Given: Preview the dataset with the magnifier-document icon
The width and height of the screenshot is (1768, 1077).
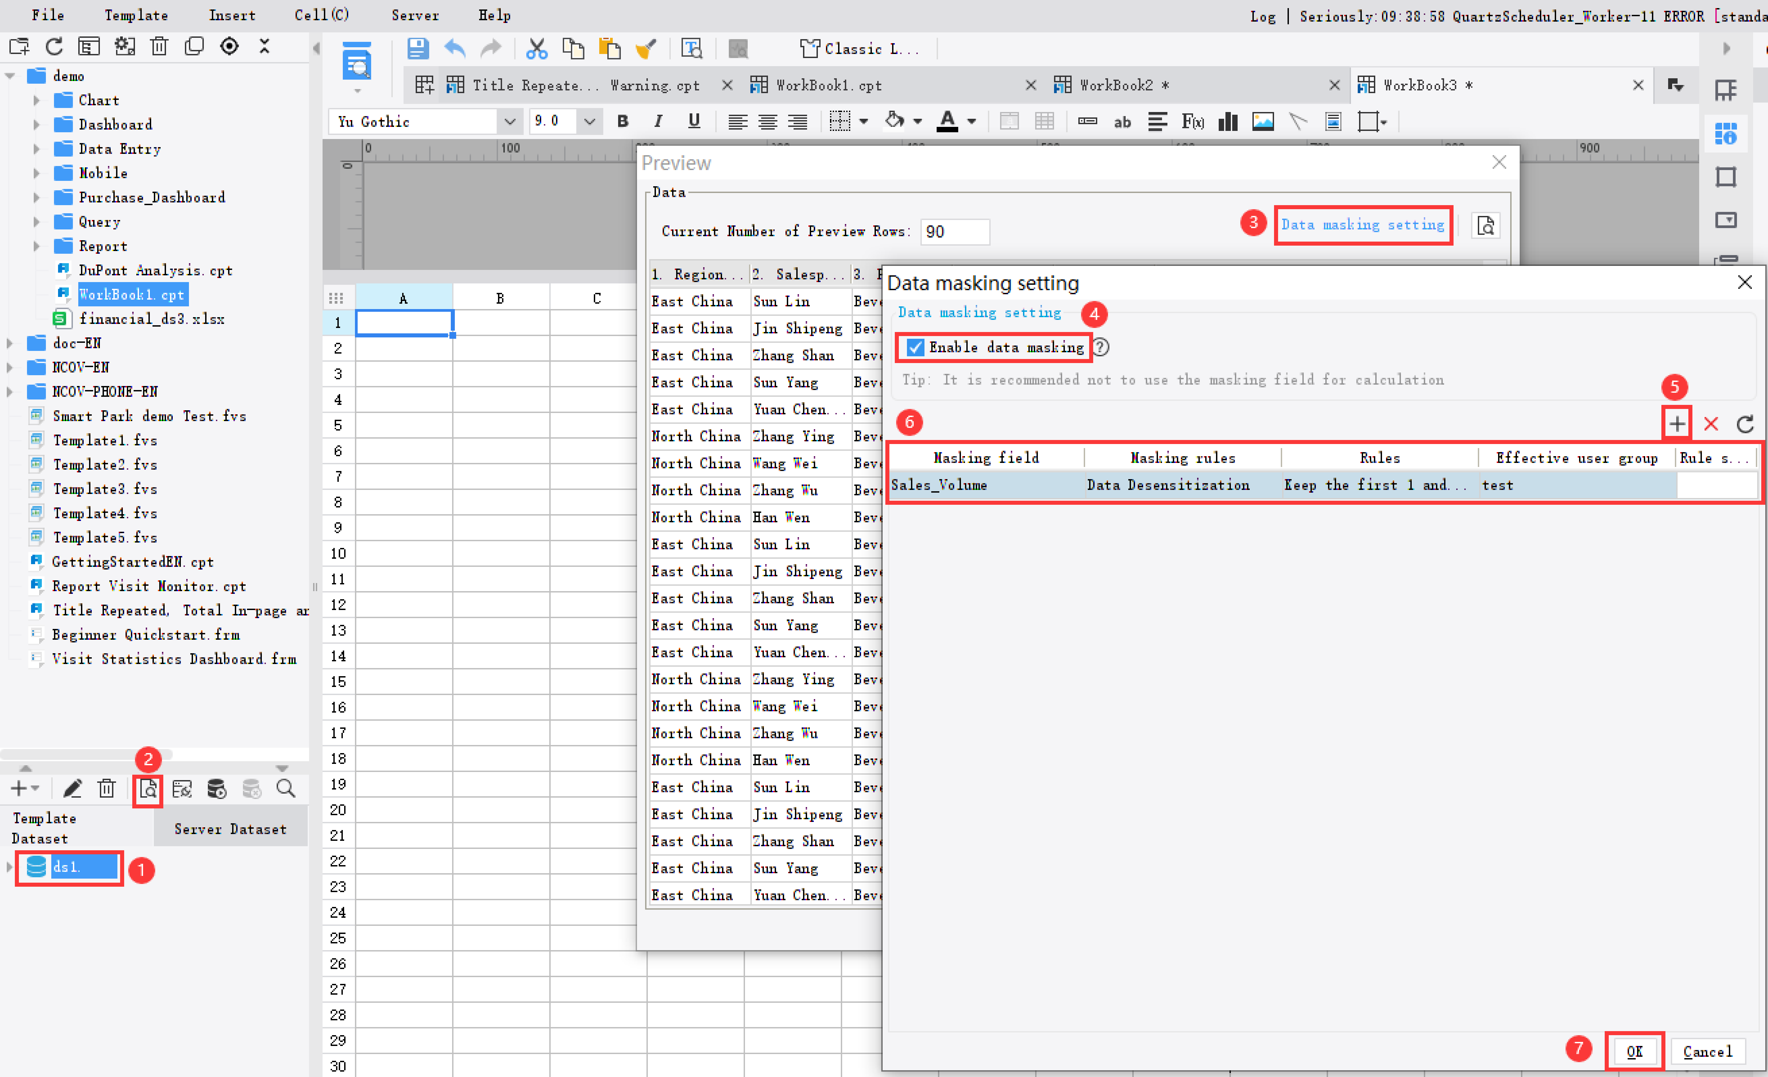Looking at the screenshot, I should pyautogui.click(x=147, y=789).
